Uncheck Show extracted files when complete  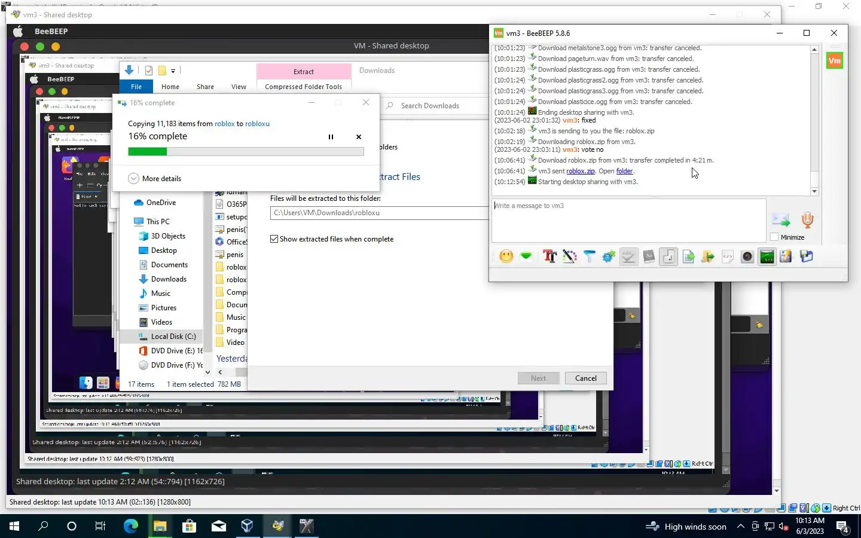coord(274,239)
